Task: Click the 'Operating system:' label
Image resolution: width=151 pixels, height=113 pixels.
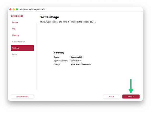Action: click(61, 61)
